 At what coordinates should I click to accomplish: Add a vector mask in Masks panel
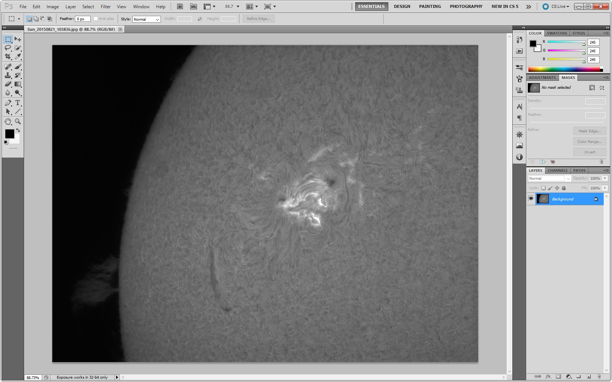[602, 88]
